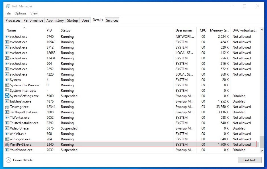Image resolution: width=267 pixels, height=169 pixels.
Task: Sort processes by the Name column header
Action: [24, 30]
